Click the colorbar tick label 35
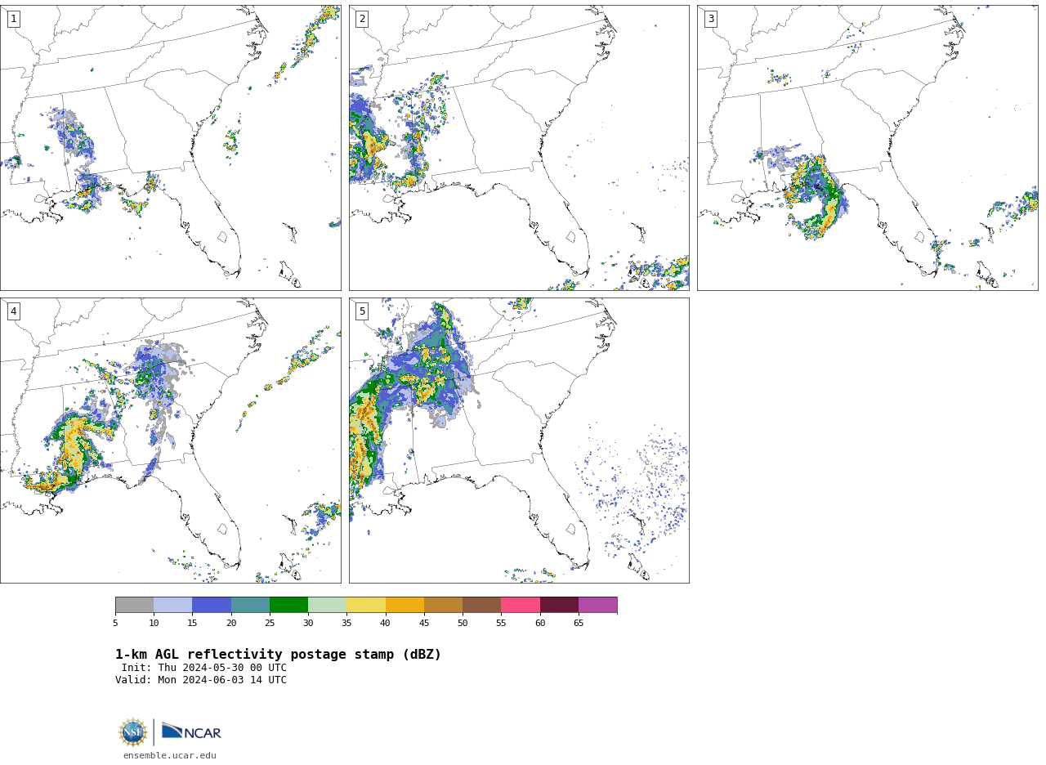The width and height of the screenshot is (1046, 765). click(x=346, y=624)
